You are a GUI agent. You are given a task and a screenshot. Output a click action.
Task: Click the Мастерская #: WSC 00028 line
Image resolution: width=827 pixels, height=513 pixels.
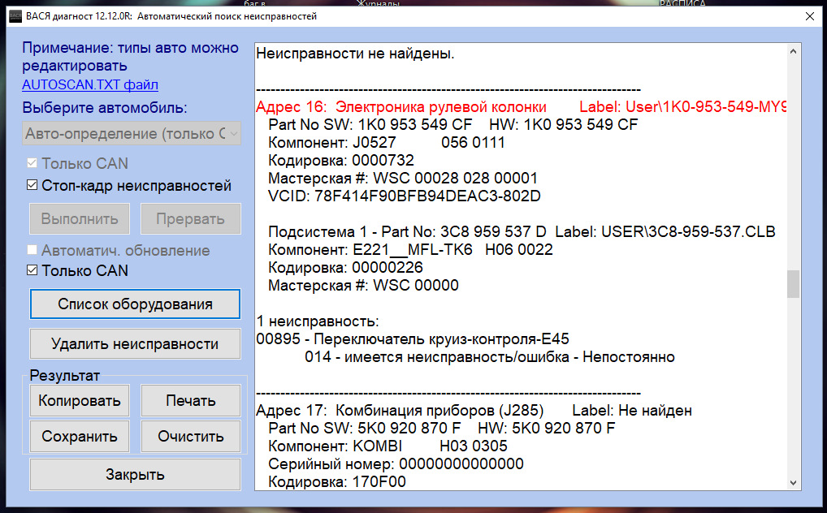point(403,179)
